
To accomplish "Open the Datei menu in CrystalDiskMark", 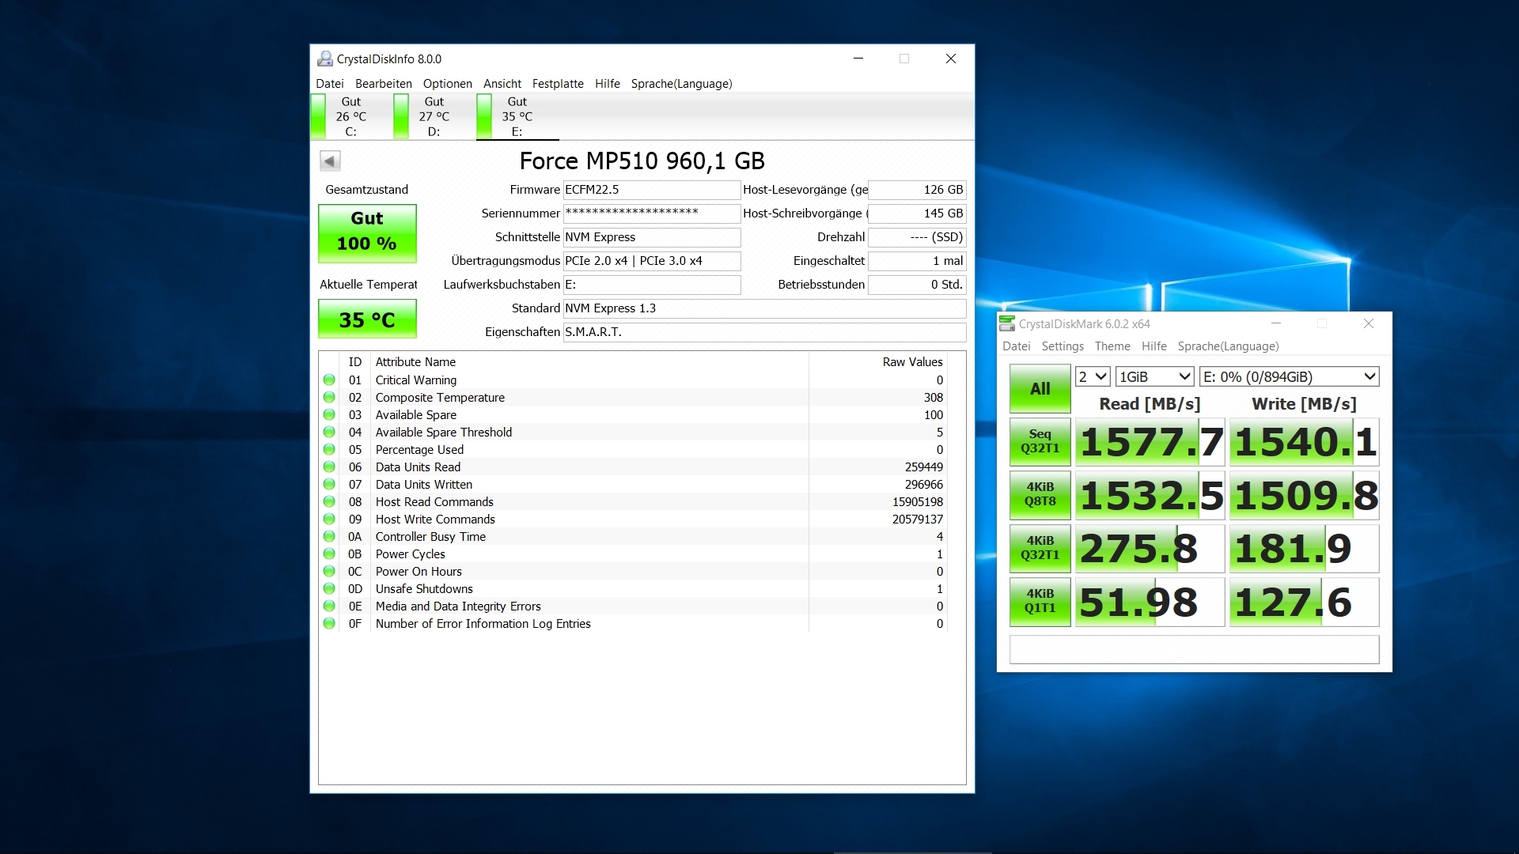I will pos(1017,346).
